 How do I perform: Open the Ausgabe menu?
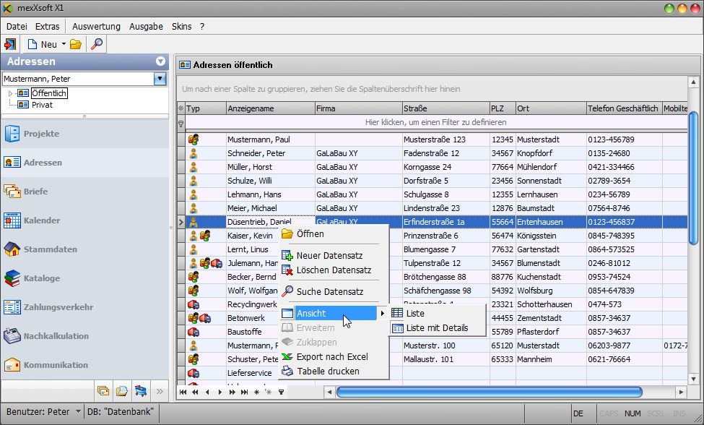pyautogui.click(x=146, y=27)
